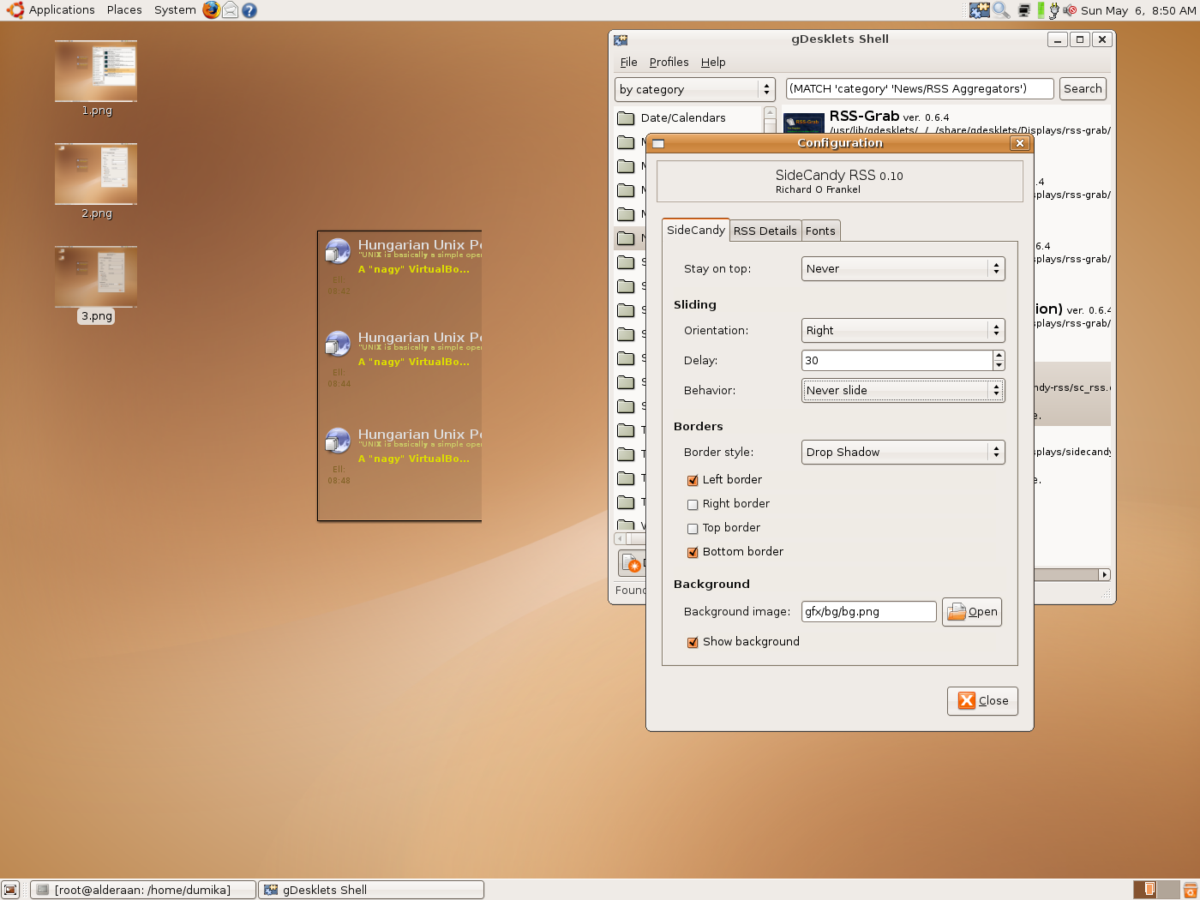Switch to the RSS Details tab
This screenshot has width=1200, height=900.
click(x=765, y=231)
